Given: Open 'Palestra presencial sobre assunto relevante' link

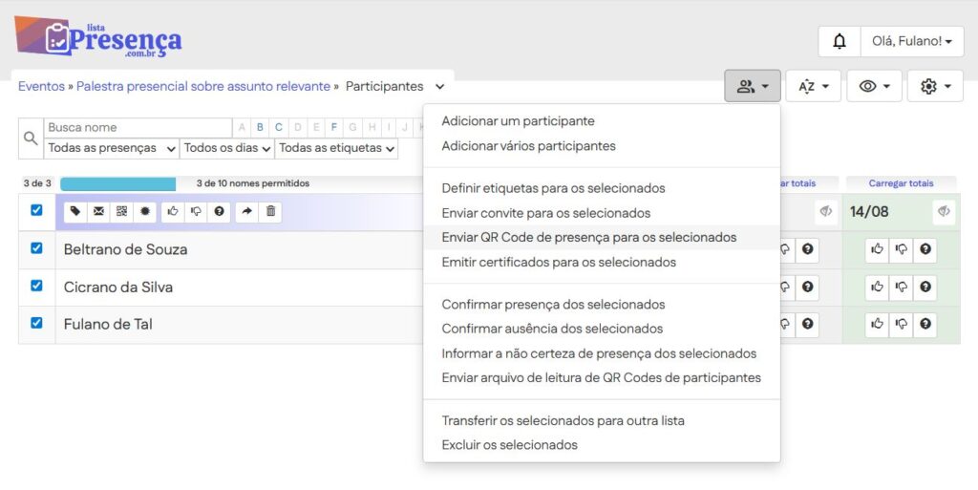Looking at the screenshot, I should tap(203, 87).
